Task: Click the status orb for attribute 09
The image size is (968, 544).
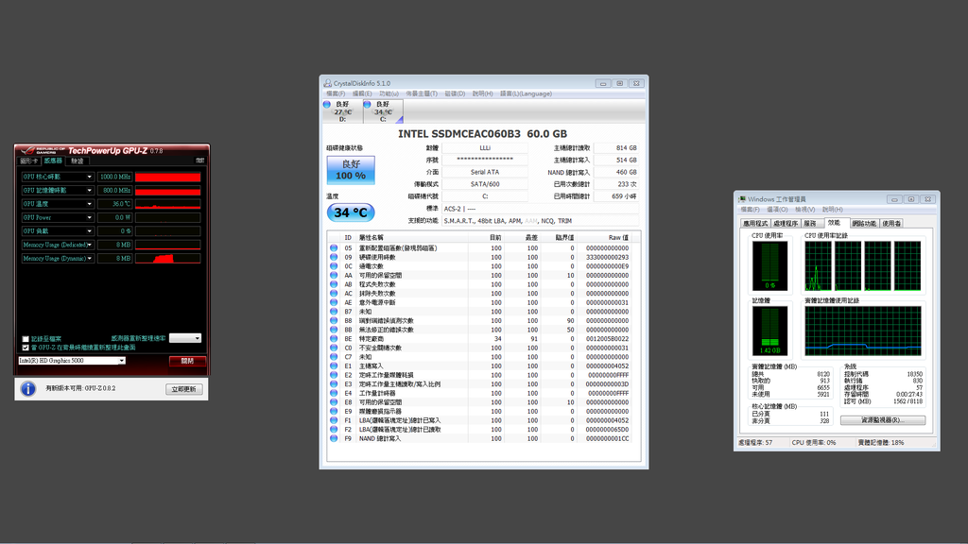Action: (334, 257)
